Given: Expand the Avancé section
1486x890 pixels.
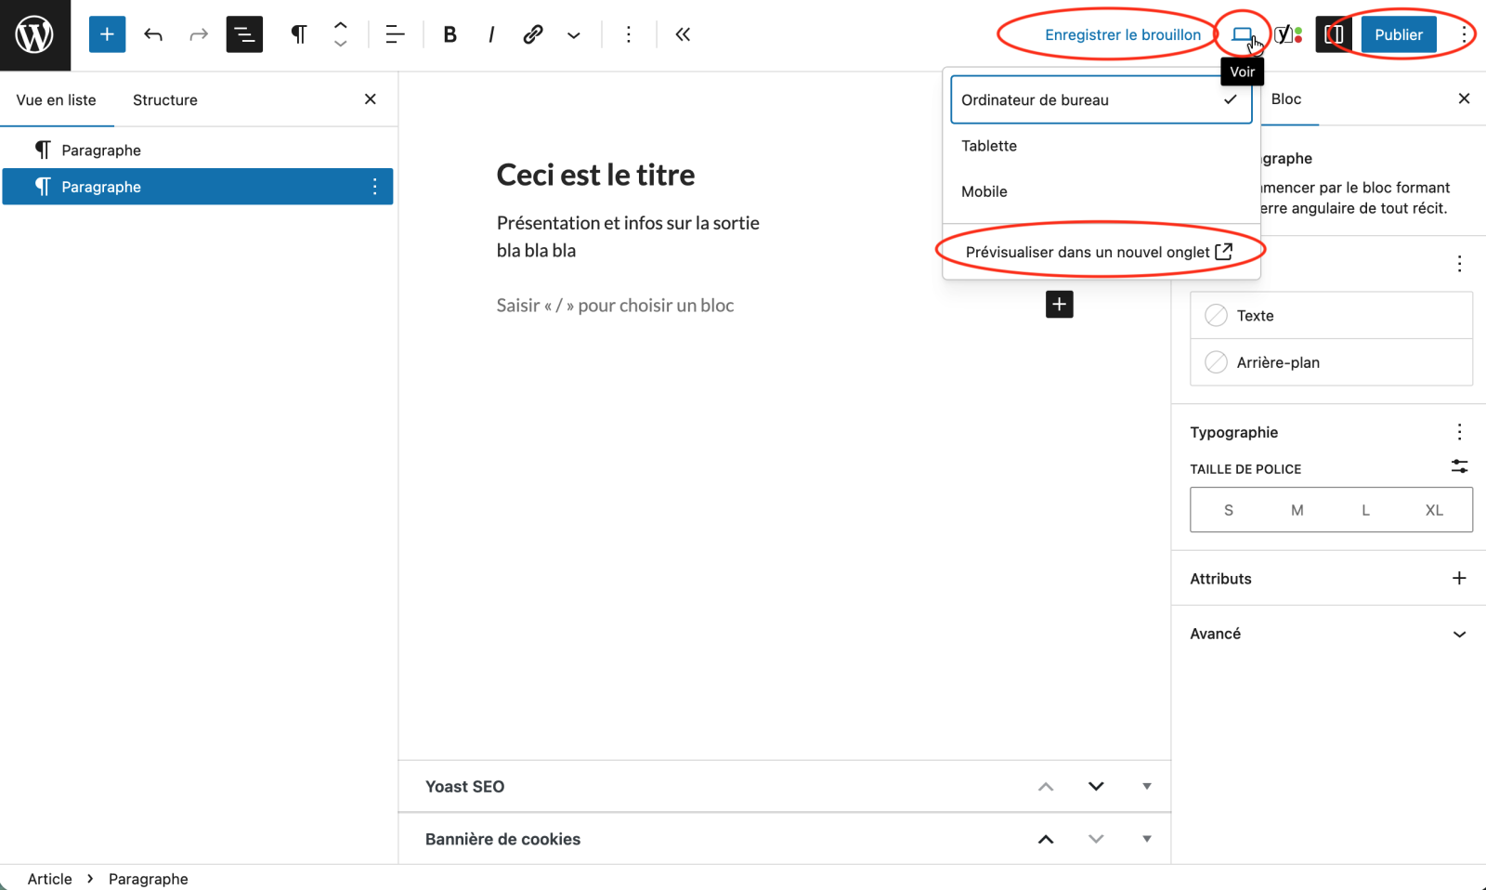Looking at the screenshot, I should tap(1458, 634).
